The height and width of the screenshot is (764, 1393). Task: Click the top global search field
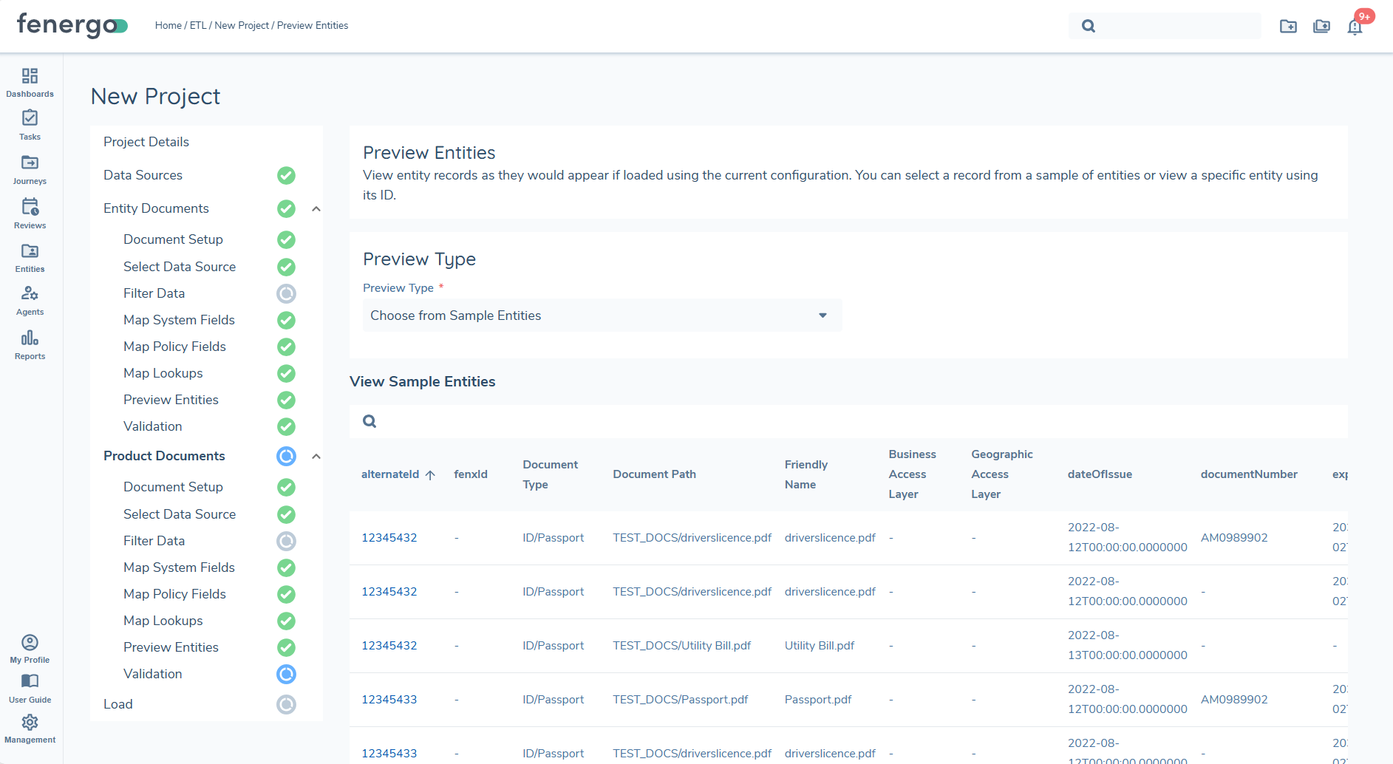[1175, 26]
